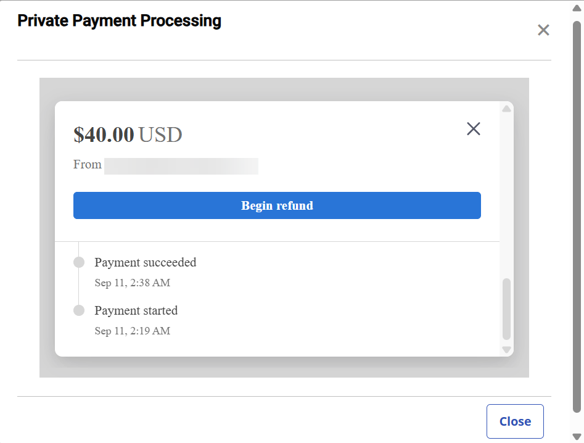Click the Payment succeeded label
This screenshot has height=443, width=584.
(x=145, y=262)
